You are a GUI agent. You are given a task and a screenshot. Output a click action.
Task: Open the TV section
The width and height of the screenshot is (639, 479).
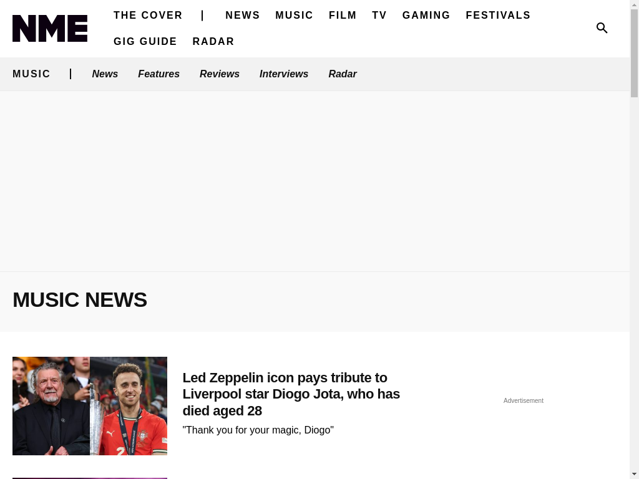click(379, 15)
